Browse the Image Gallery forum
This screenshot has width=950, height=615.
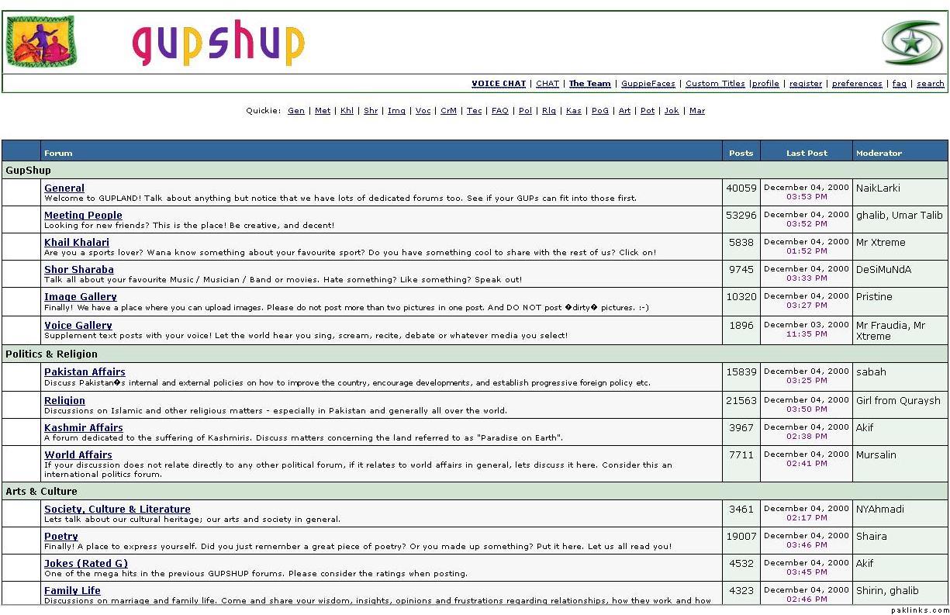coord(80,296)
